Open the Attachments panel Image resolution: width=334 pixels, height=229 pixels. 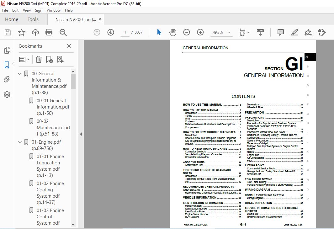click(7, 79)
